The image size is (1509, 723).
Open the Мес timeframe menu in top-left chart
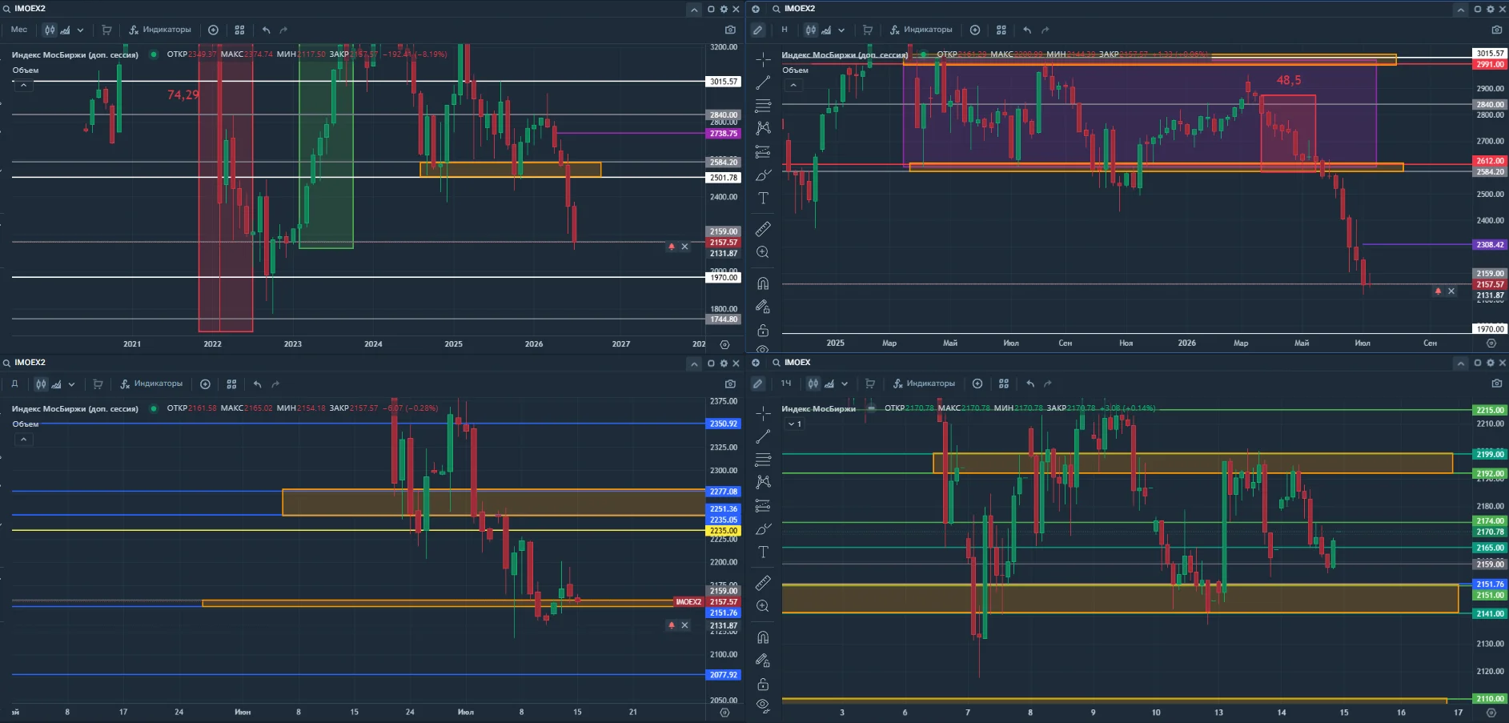click(18, 30)
